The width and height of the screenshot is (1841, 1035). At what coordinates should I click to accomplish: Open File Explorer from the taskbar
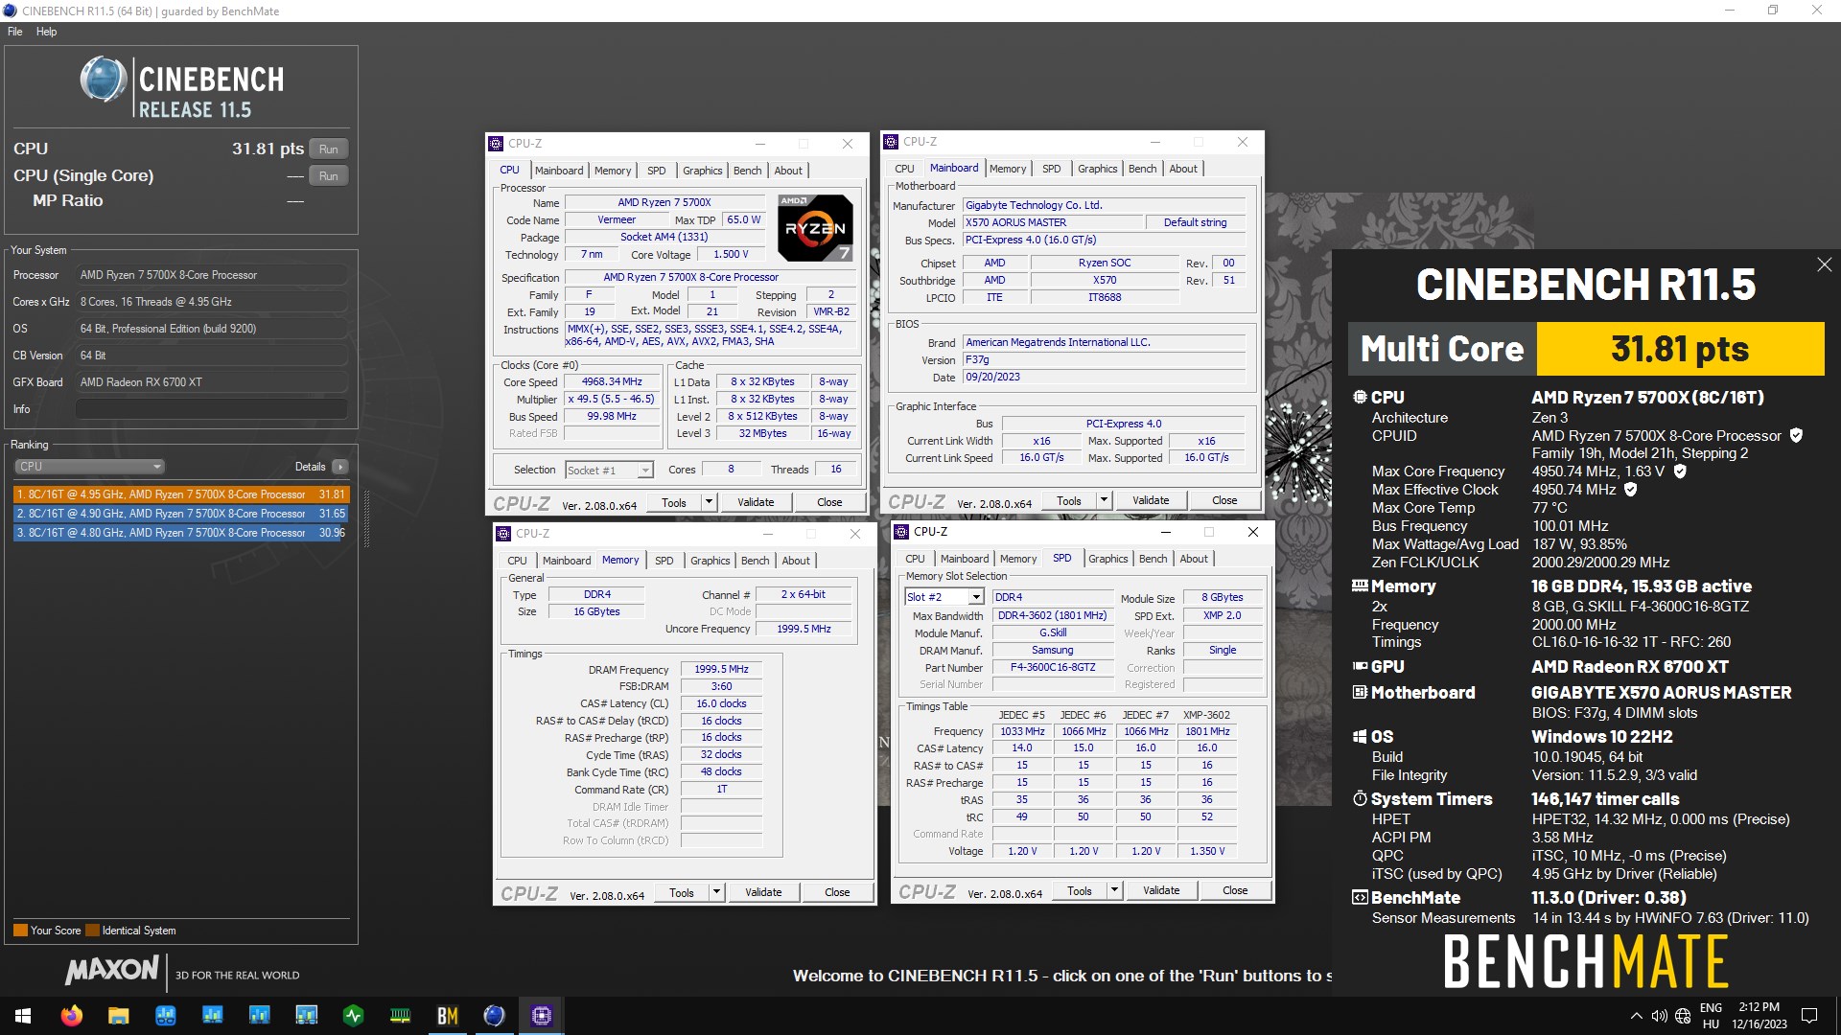118,1016
